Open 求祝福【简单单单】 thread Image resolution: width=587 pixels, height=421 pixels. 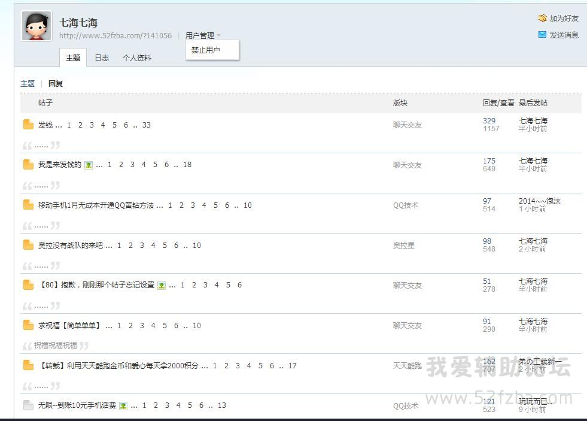click(x=70, y=326)
